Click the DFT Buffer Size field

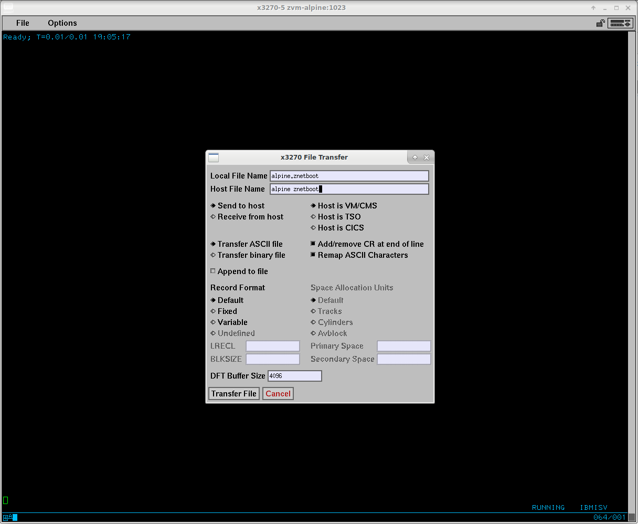295,376
